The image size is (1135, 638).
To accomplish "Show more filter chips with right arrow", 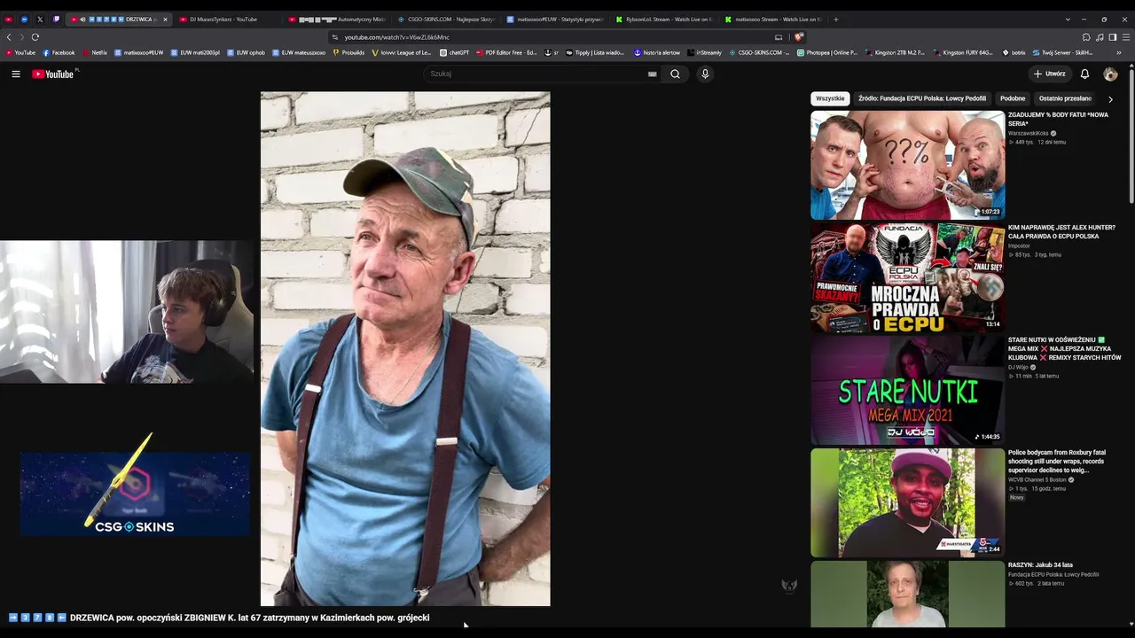I will [x=1110, y=99].
